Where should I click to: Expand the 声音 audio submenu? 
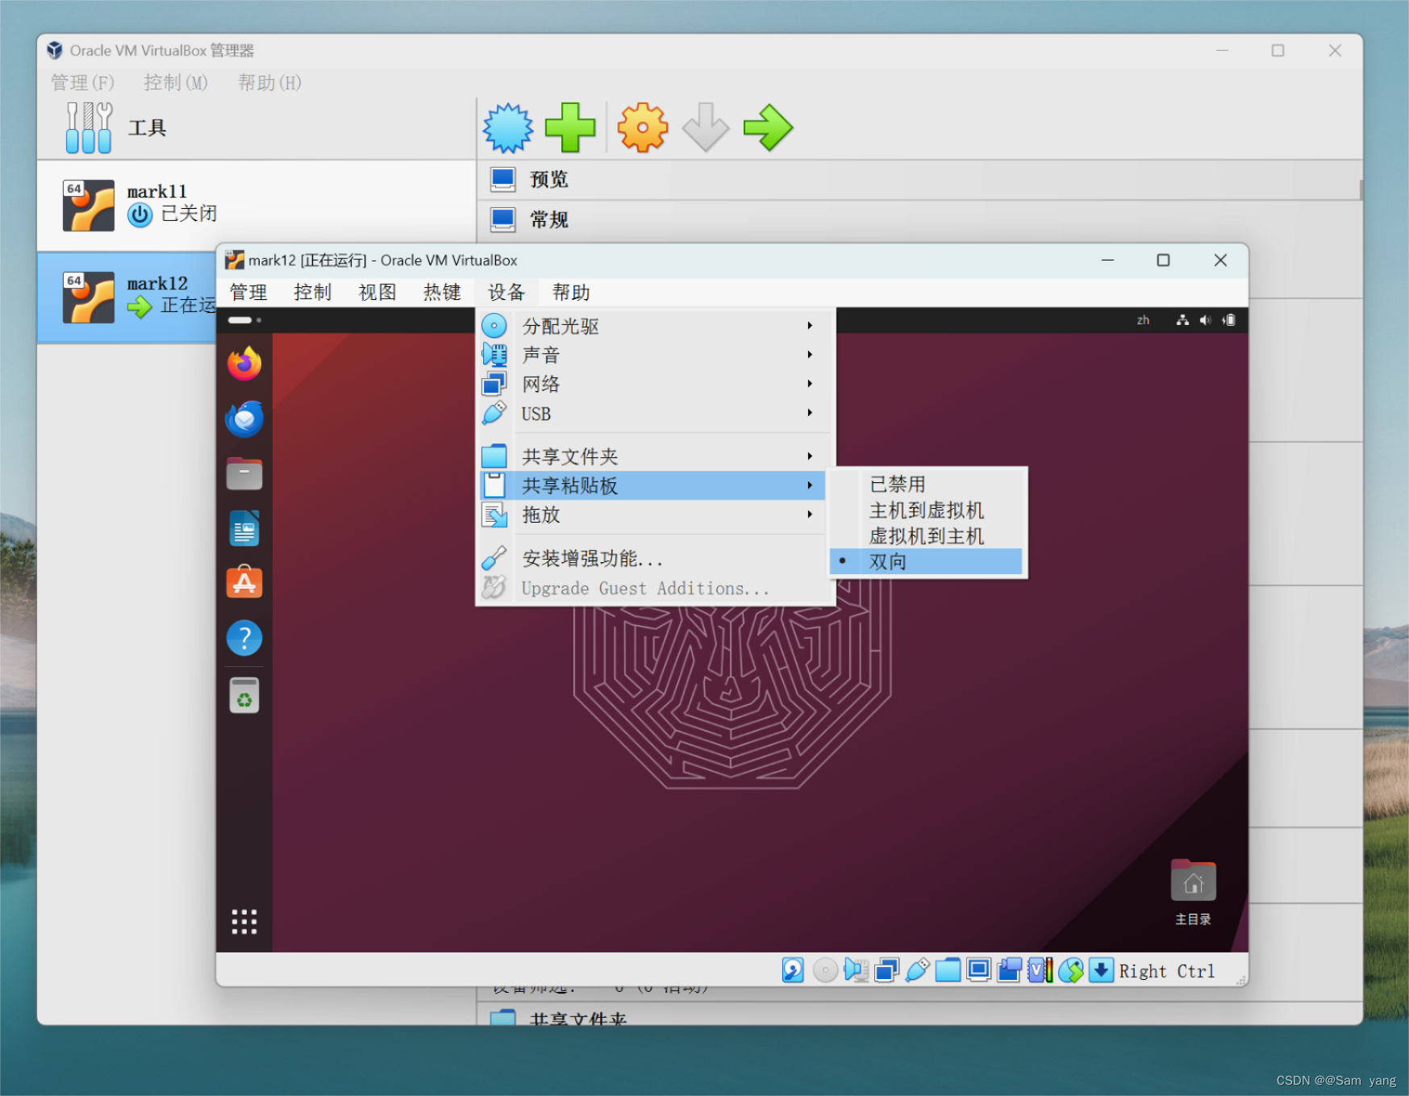point(652,355)
